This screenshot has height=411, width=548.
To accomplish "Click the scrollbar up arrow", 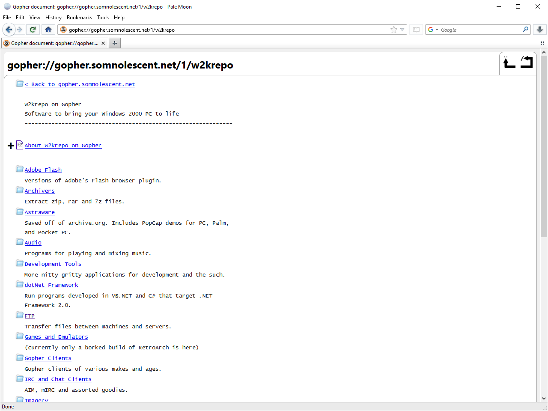I will coord(544,52).
